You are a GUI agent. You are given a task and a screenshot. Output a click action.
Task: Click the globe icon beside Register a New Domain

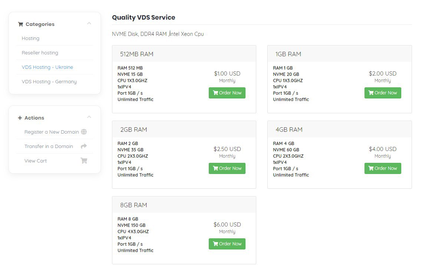click(84, 132)
